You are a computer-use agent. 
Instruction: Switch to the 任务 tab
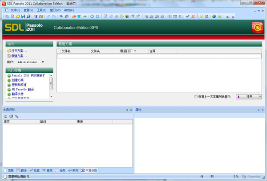point(60,170)
